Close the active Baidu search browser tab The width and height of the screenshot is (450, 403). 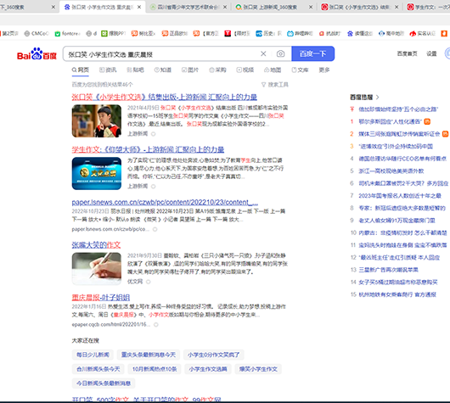point(139,7)
